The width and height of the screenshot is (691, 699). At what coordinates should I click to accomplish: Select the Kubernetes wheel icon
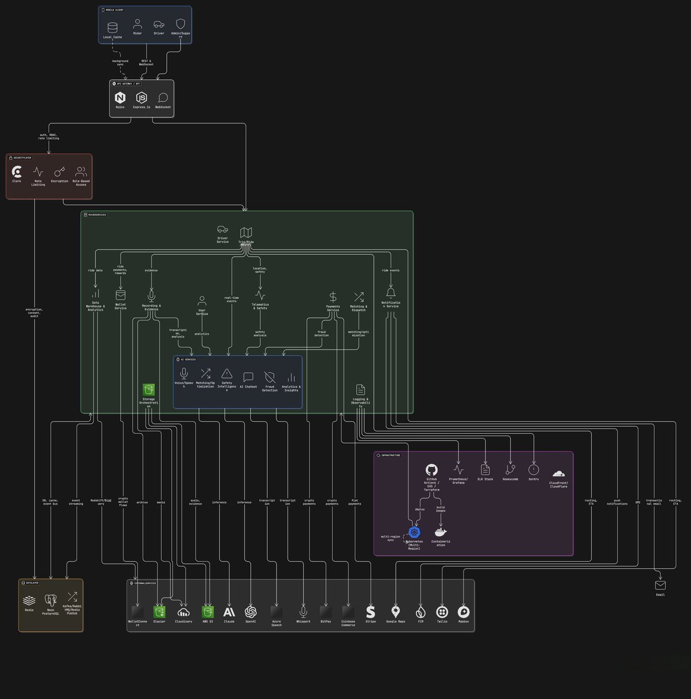coord(414,532)
